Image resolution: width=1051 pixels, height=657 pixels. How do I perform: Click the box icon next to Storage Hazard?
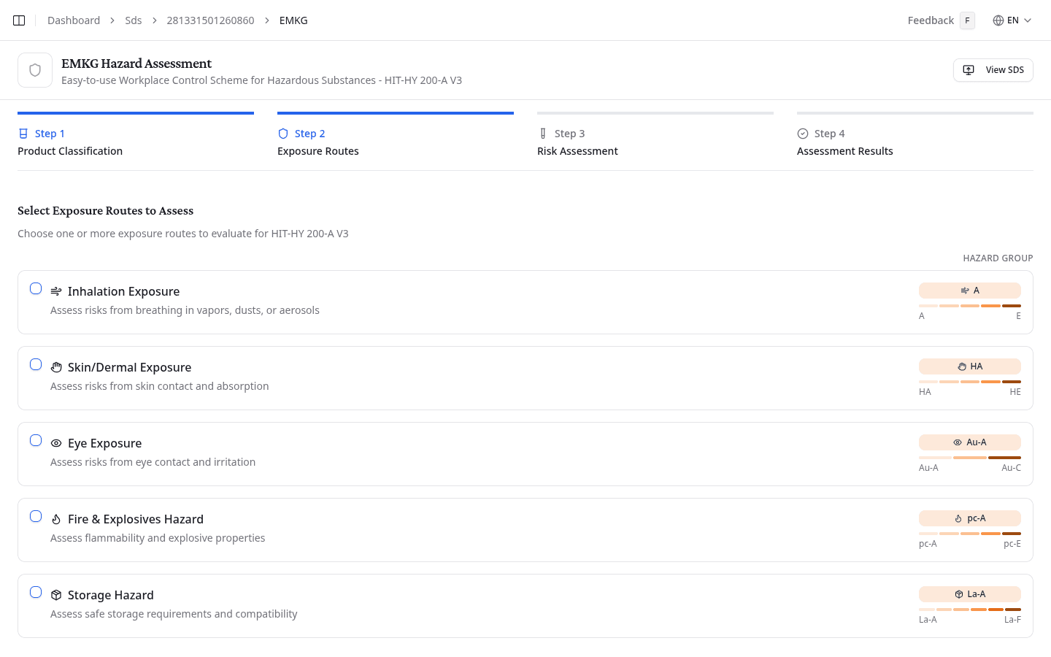click(56, 595)
